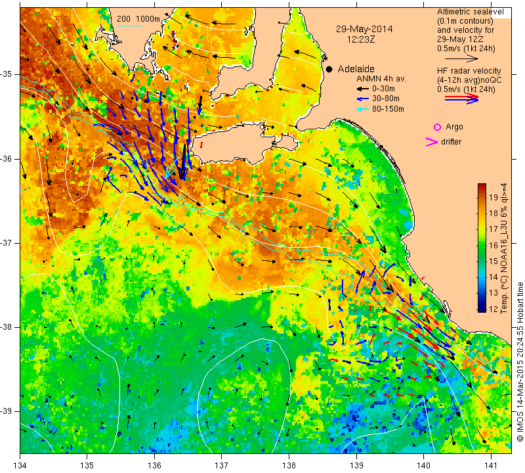Click the "HF radar velocity" legend heading
The height and width of the screenshot is (473, 525).
(469, 71)
